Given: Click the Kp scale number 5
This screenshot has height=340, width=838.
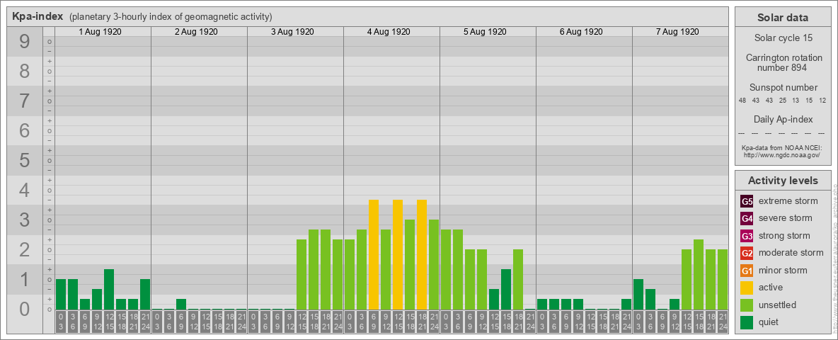Looking at the screenshot, I should (x=24, y=160).
